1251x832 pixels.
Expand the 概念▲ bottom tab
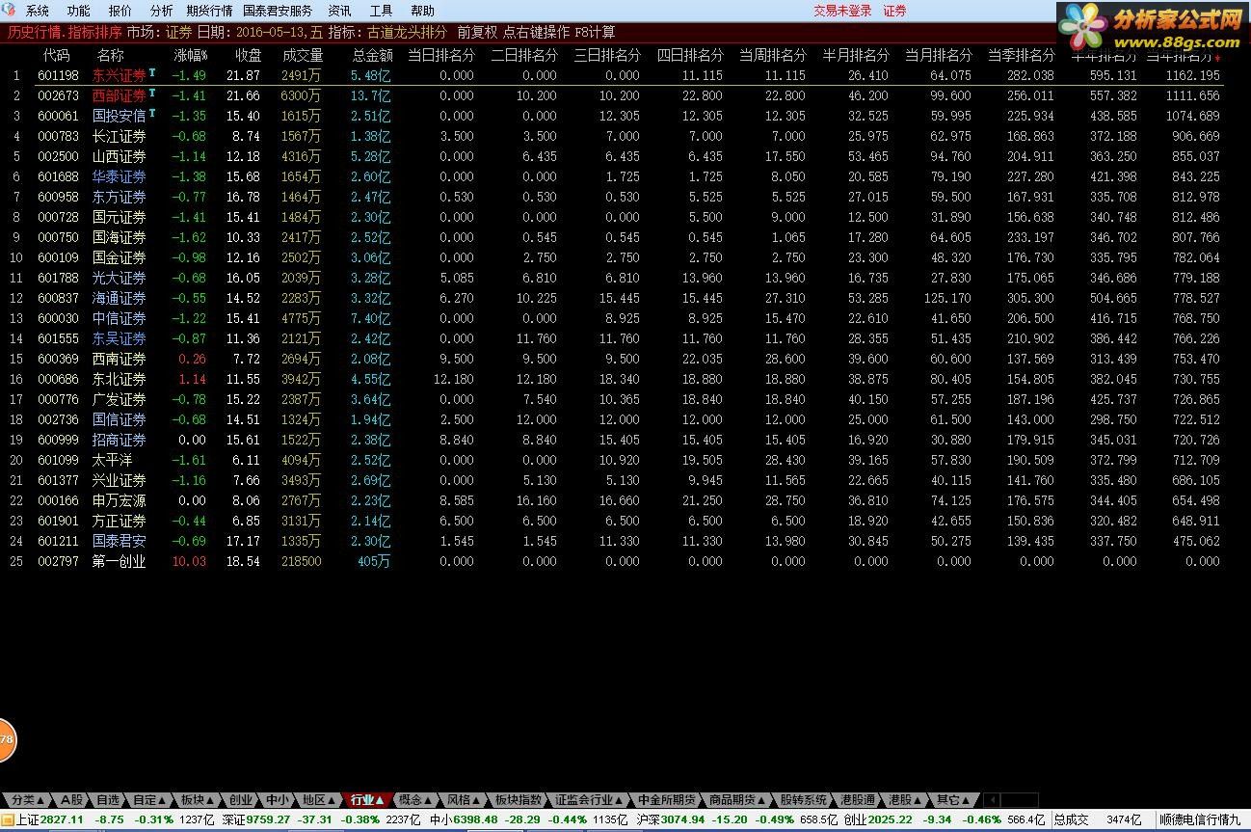tap(415, 800)
